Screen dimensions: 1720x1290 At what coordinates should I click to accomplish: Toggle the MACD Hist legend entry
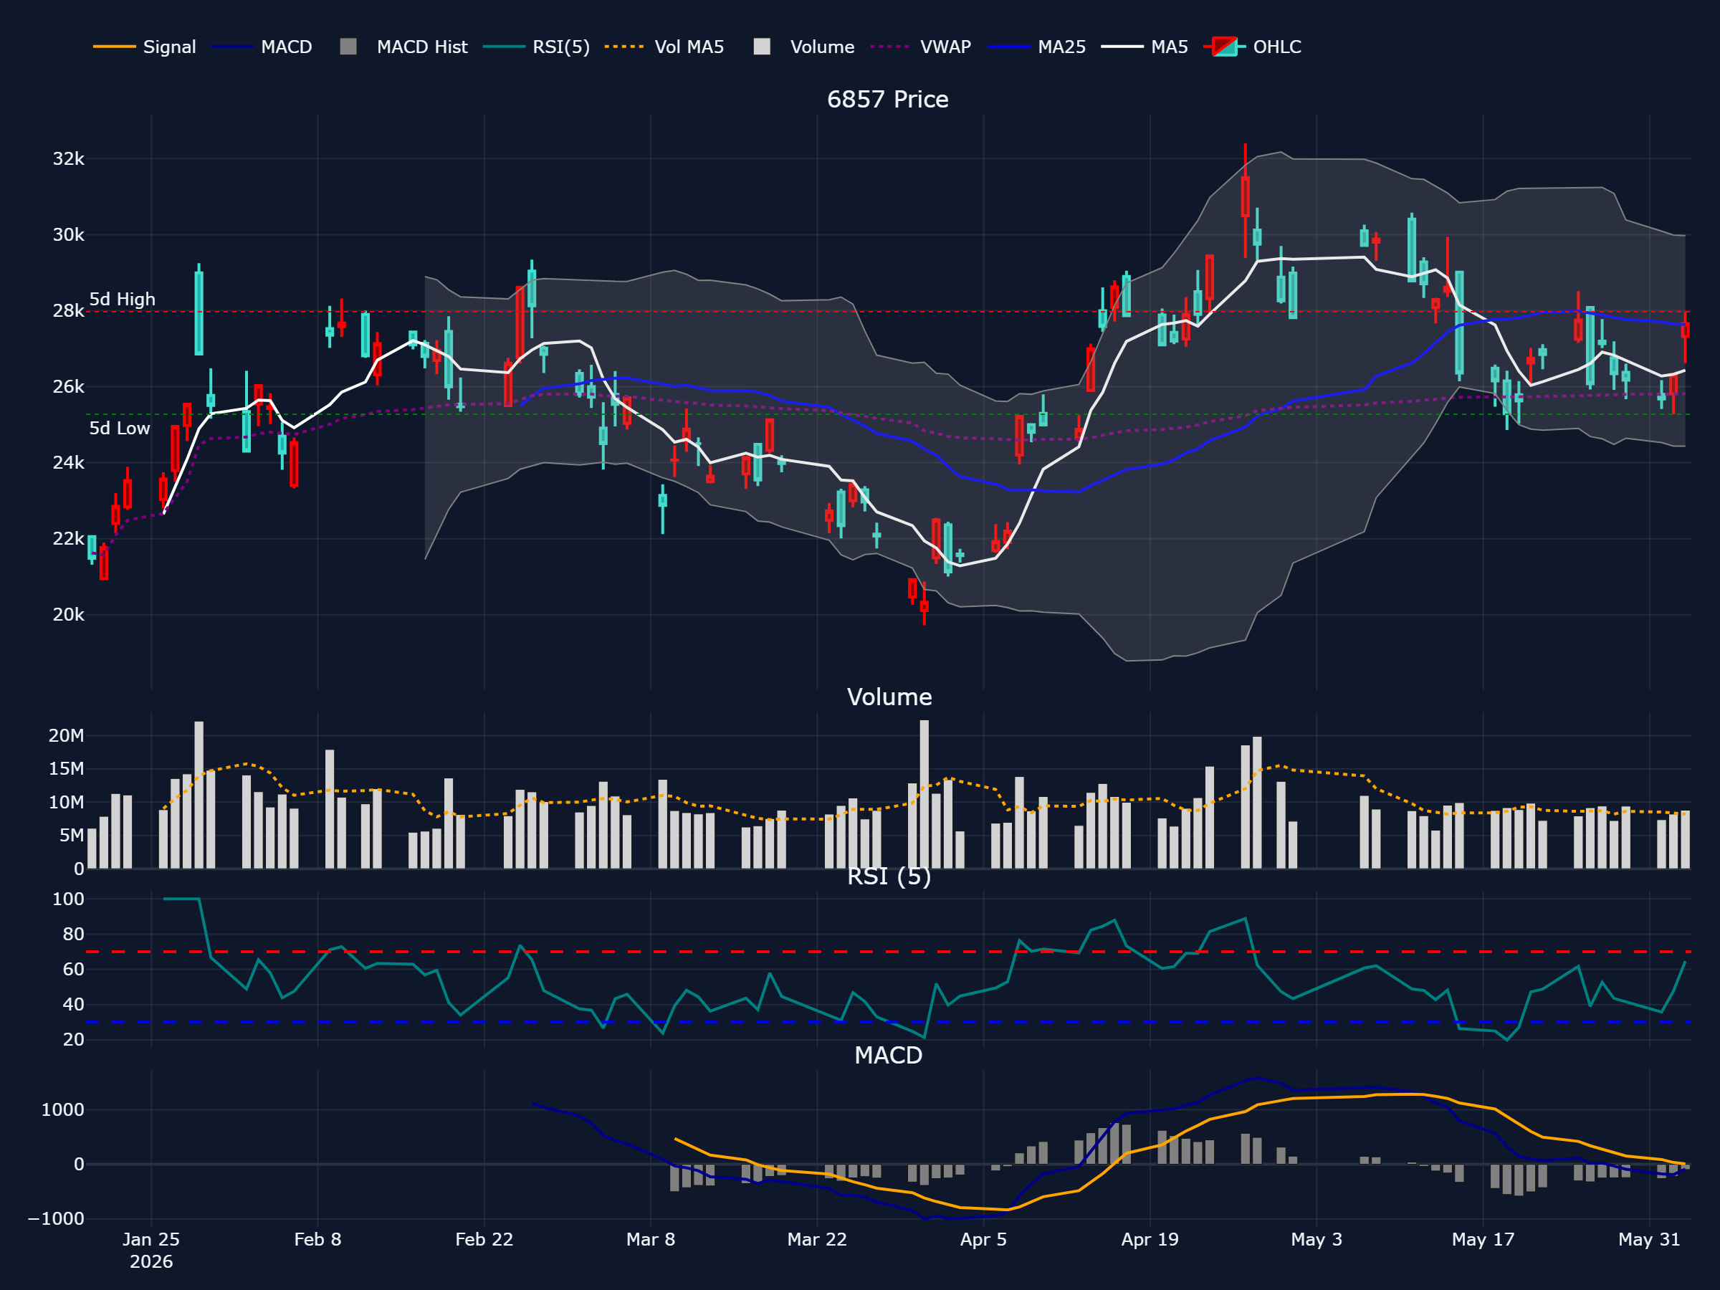(403, 47)
